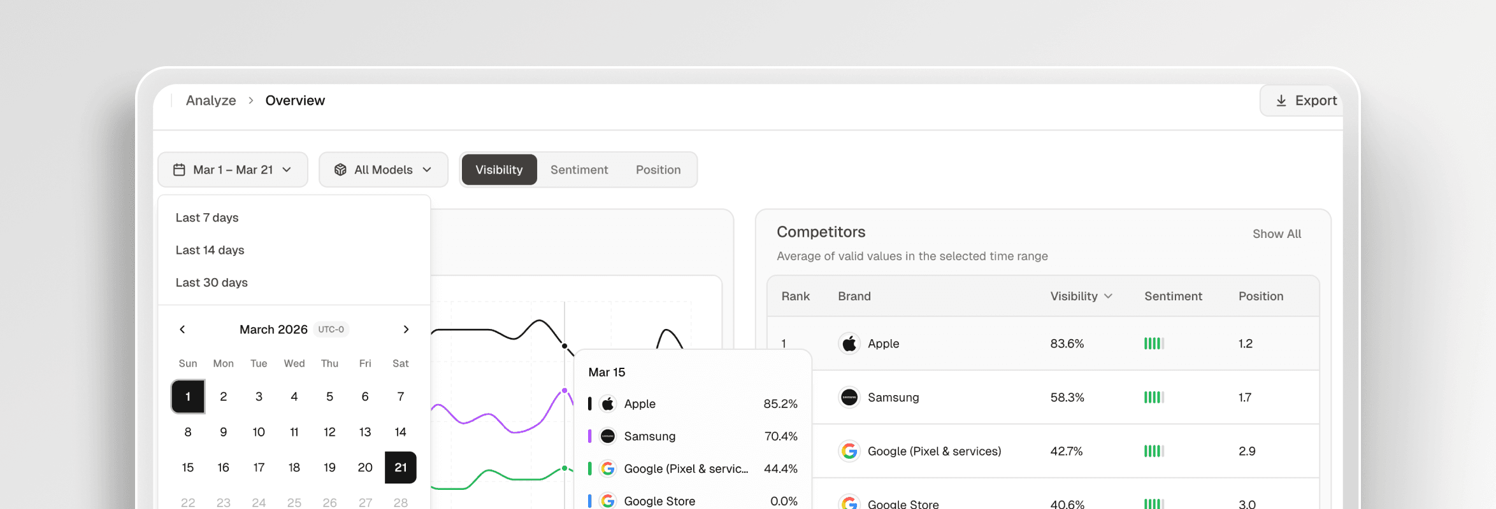Click Show All in Competitors panel

(1276, 234)
